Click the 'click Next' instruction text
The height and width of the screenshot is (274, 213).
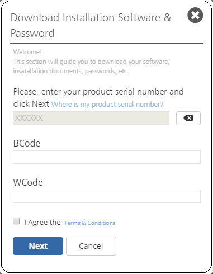[31, 104]
